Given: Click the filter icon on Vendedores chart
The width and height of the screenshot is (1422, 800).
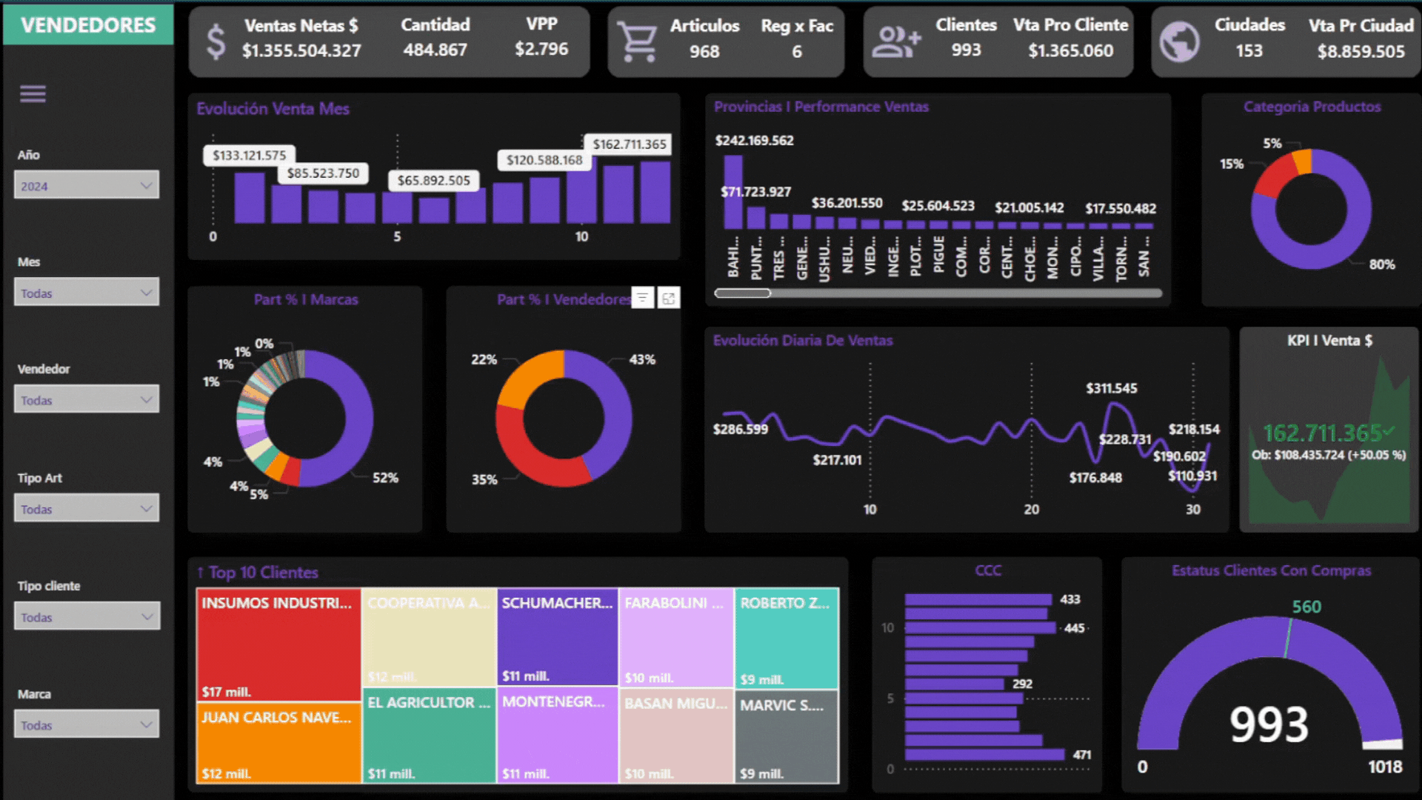Looking at the screenshot, I should [x=643, y=298].
